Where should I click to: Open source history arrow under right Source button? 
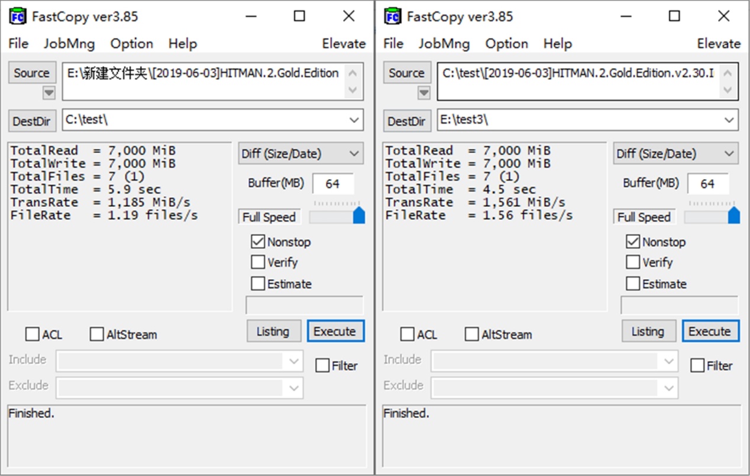pyautogui.click(x=424, y=93)
